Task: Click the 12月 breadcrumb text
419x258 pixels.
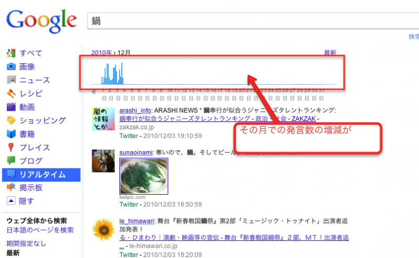Action: [124, 52]
